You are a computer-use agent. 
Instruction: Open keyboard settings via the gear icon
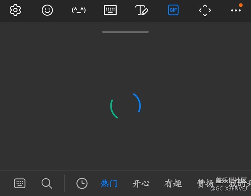[15, 10]
